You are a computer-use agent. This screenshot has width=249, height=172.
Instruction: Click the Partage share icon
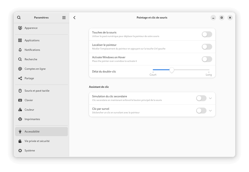[x=20, y=78]
